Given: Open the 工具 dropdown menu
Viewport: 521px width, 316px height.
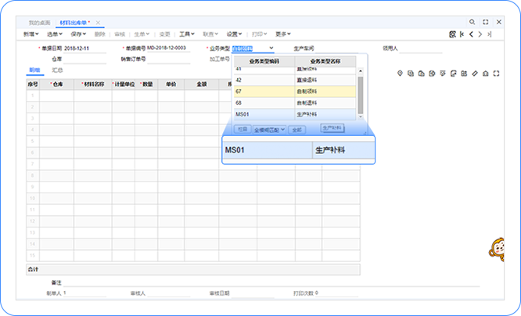Looking at the screenshot, I should pyautogui.click(x=187, y=34).
